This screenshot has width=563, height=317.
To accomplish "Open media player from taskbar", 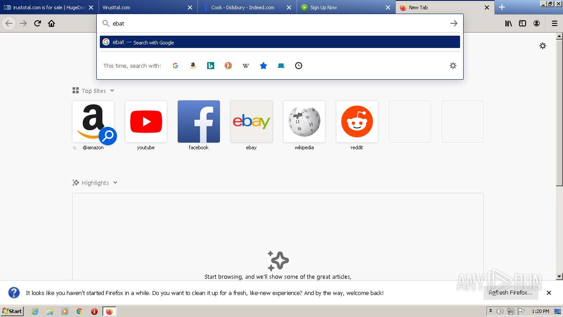I will pyautogui.click(x=65, y=311).
